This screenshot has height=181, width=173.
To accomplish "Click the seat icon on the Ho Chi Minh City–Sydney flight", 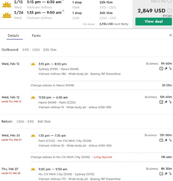I will 170,174.
